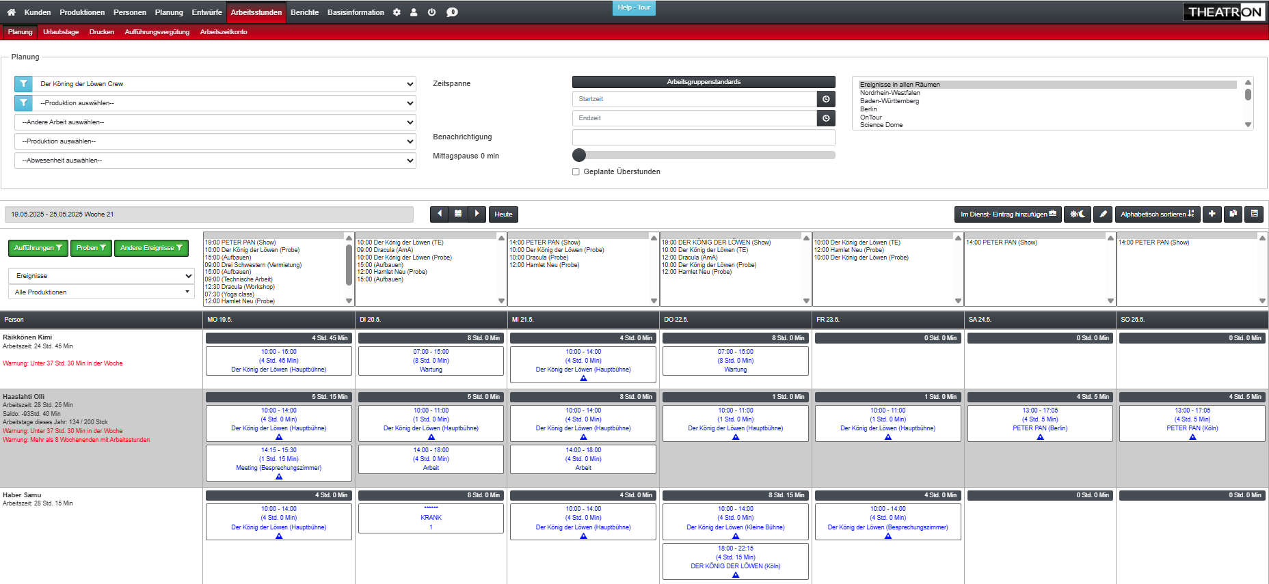Click Alphabetisch sortieren button
1269x584 pixels.
point(1157,214)
